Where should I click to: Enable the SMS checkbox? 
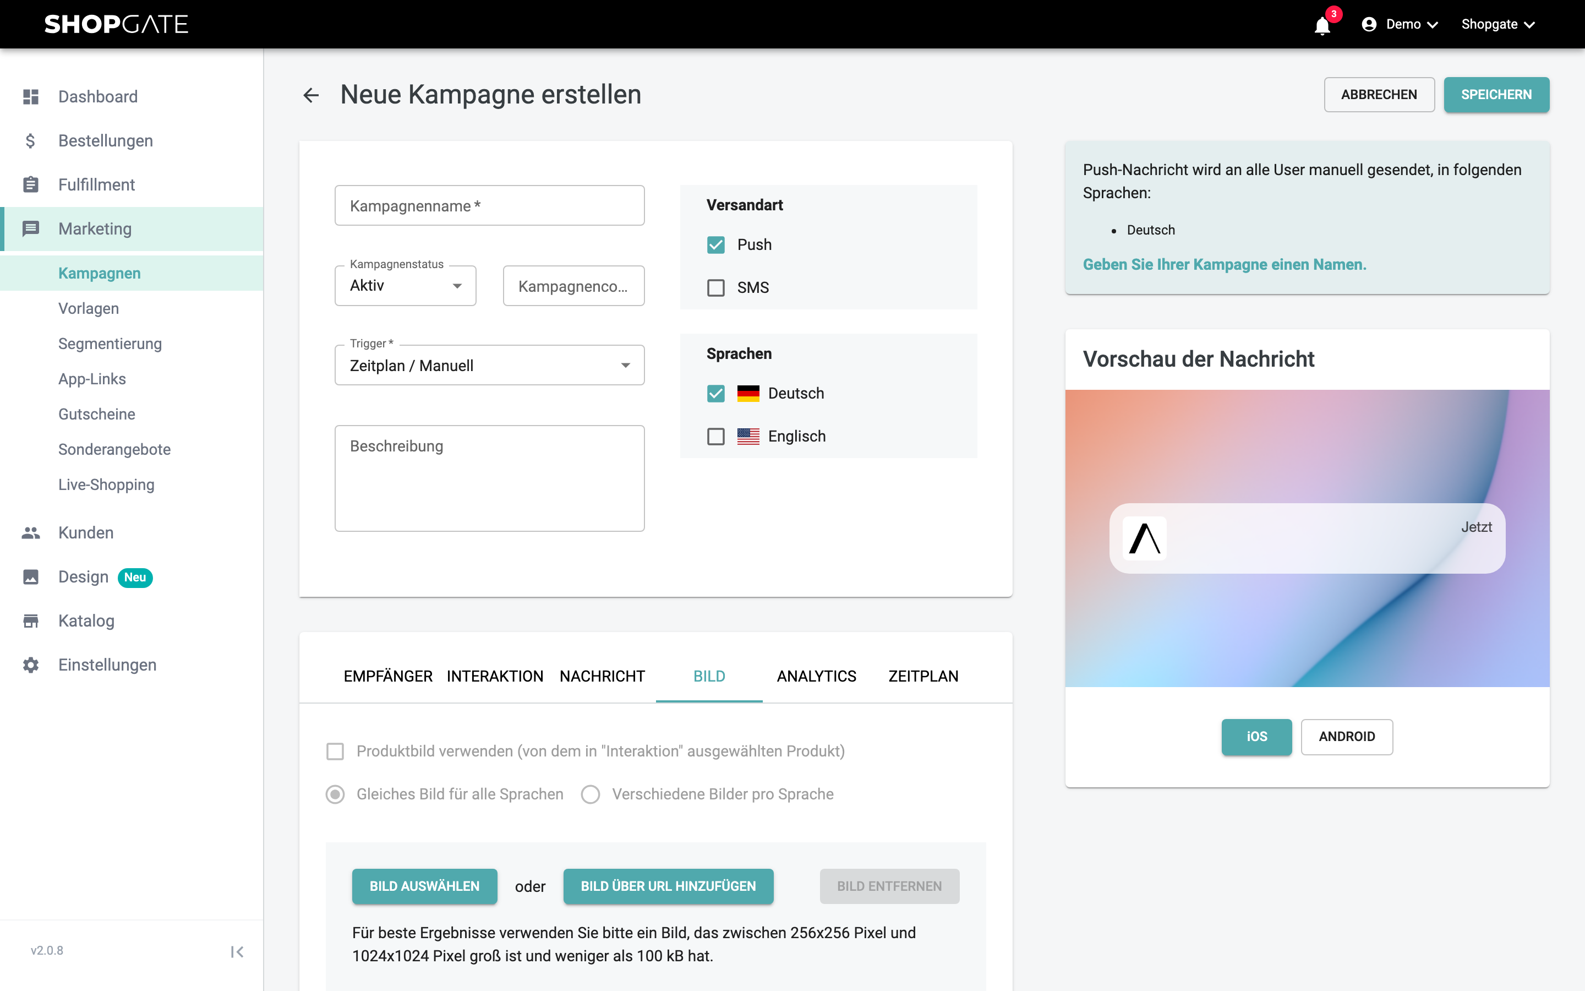(716, 288)
